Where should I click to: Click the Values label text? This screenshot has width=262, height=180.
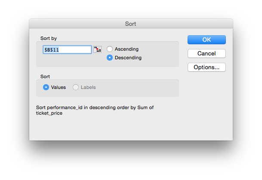[59, 87]
